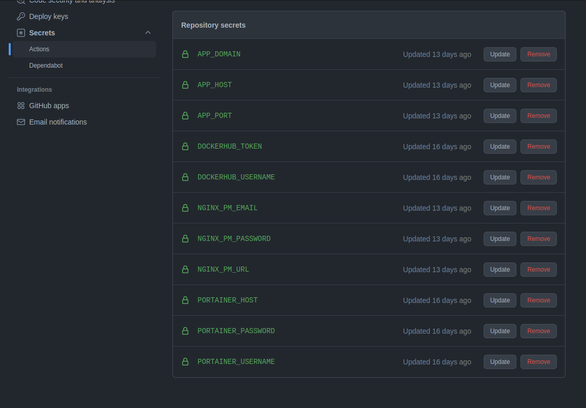Screen dimensions: 586x408
Task: Remove the APP_PORT secret
Action: coord(538,116)
